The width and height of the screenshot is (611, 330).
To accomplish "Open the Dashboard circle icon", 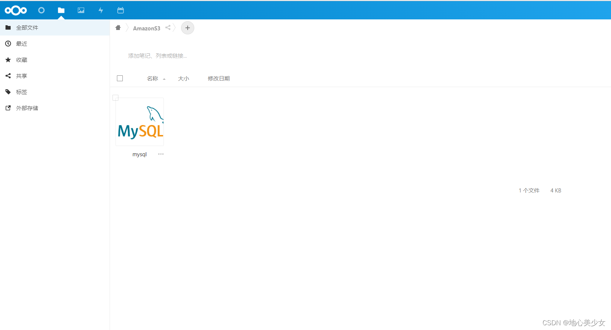I will click(41, 10).
